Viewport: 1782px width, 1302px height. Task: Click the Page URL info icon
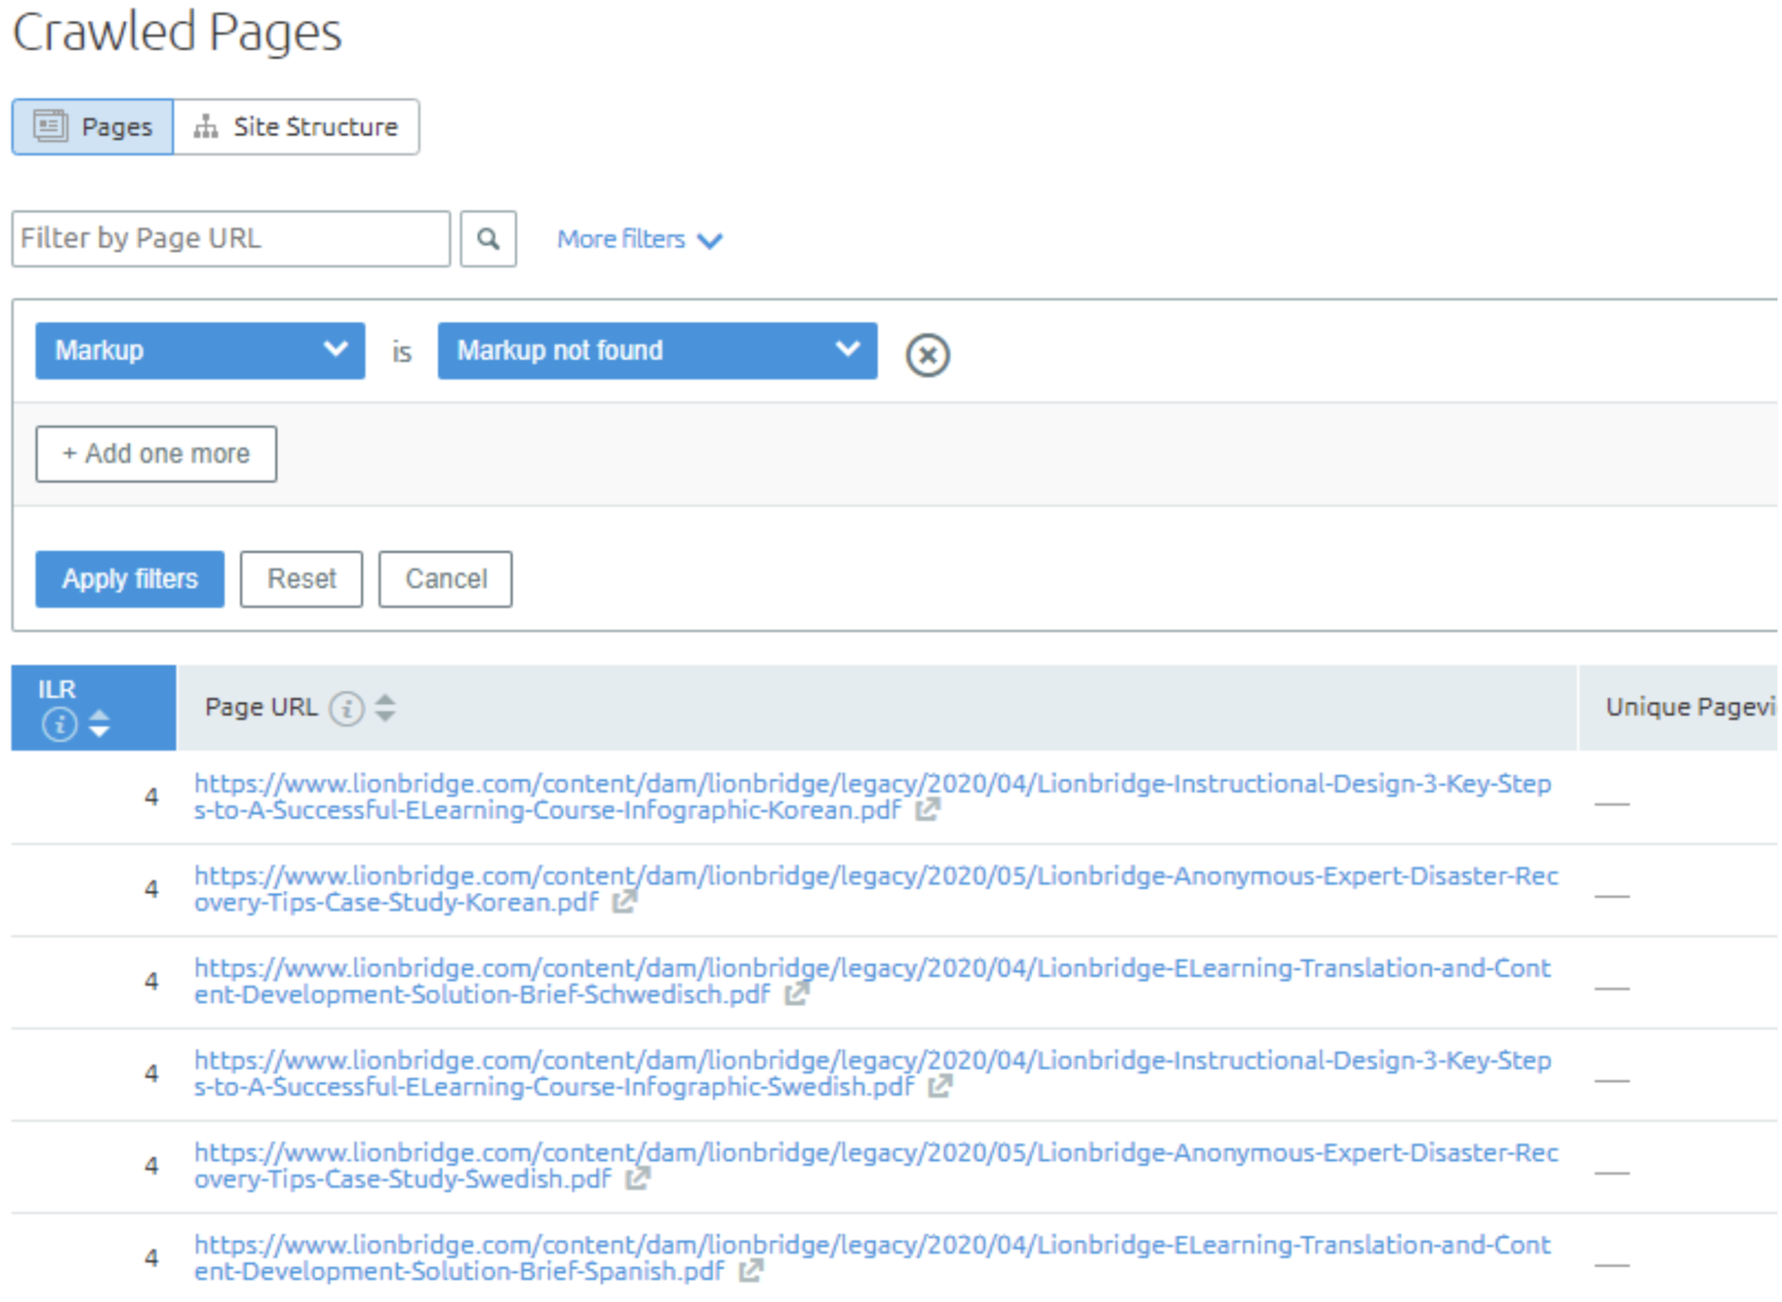(x=346, y=708)
